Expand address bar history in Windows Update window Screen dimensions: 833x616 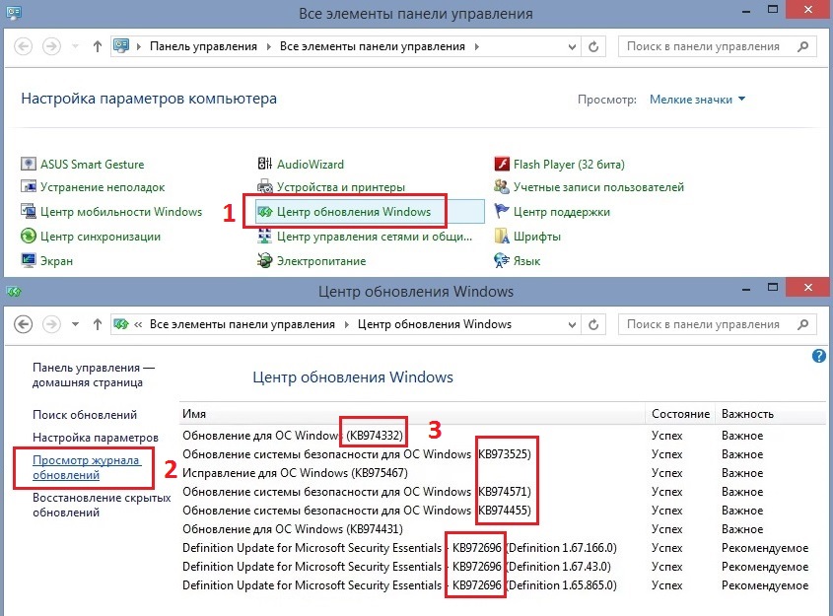(572, 324)
